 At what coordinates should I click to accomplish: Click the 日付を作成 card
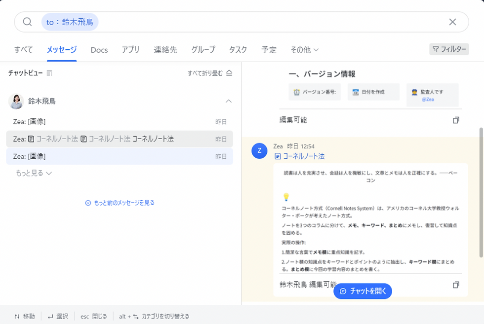coord(373,92)
